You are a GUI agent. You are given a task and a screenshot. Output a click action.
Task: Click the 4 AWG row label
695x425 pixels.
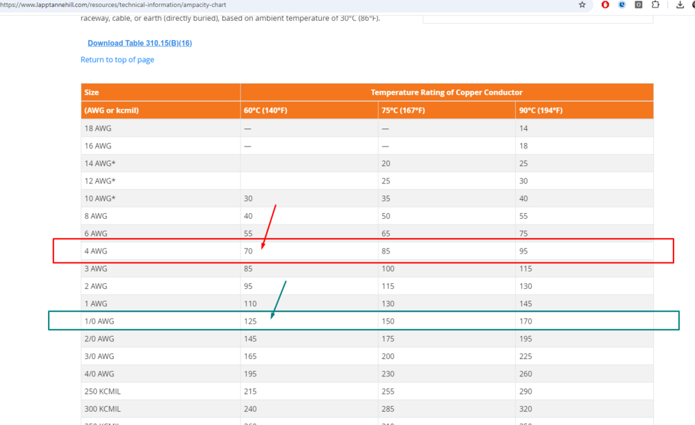pos(97,251)
